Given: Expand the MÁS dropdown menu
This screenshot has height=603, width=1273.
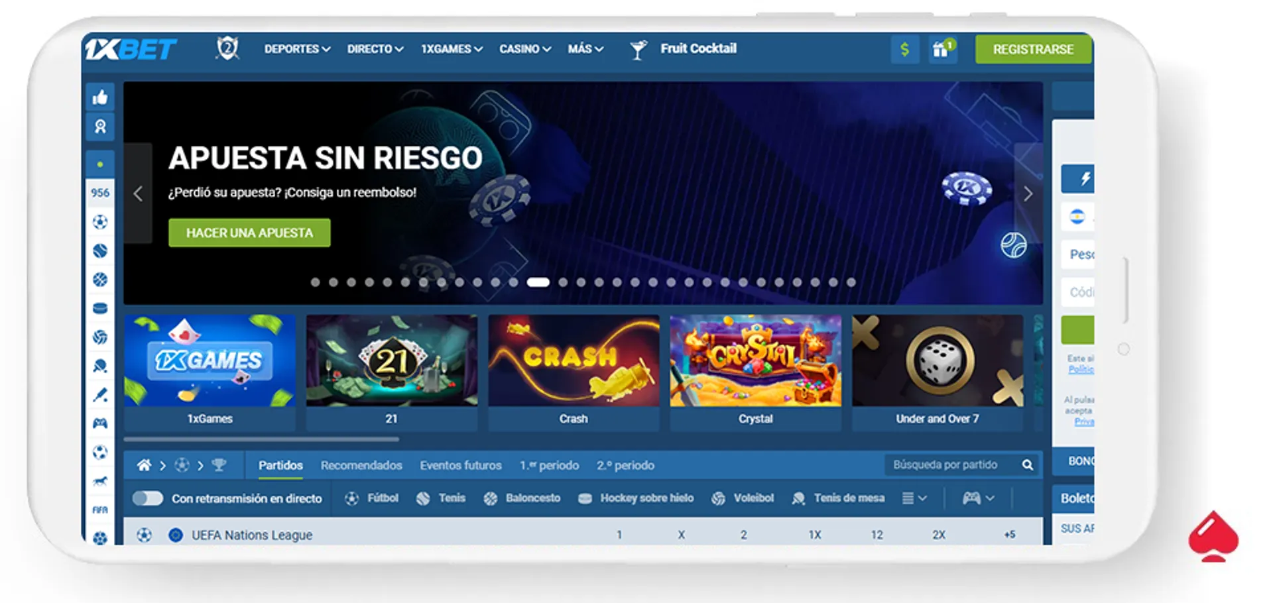Looking at the screenshot, I should (585, 49).
